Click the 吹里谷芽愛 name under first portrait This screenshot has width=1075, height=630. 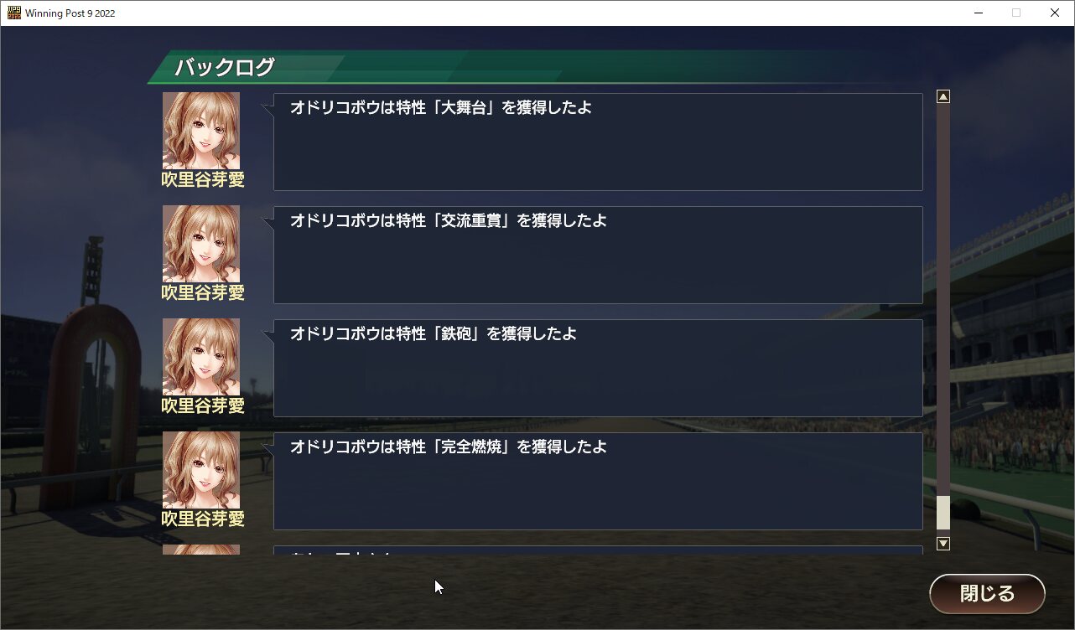point(203,179)
